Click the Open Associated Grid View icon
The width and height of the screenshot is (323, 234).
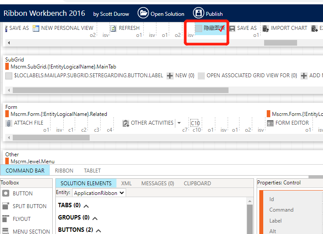point(201,76)
